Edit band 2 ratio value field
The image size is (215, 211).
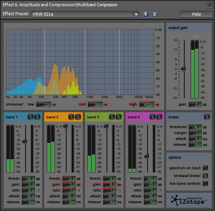click(69, 190)
